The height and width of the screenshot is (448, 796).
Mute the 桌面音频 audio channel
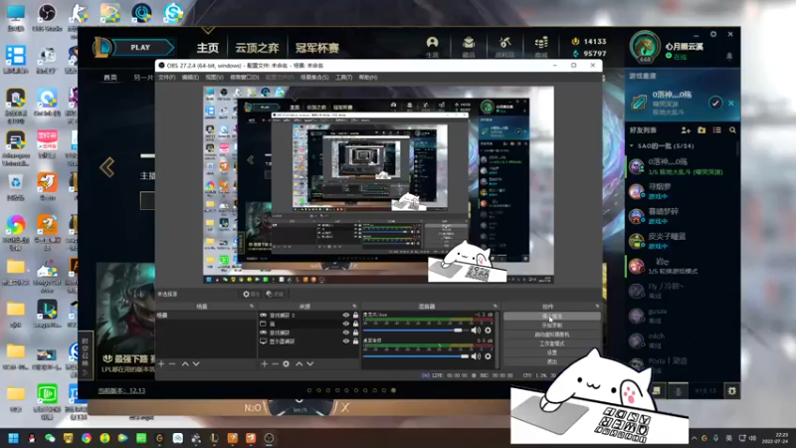click(x=476, y=356)
